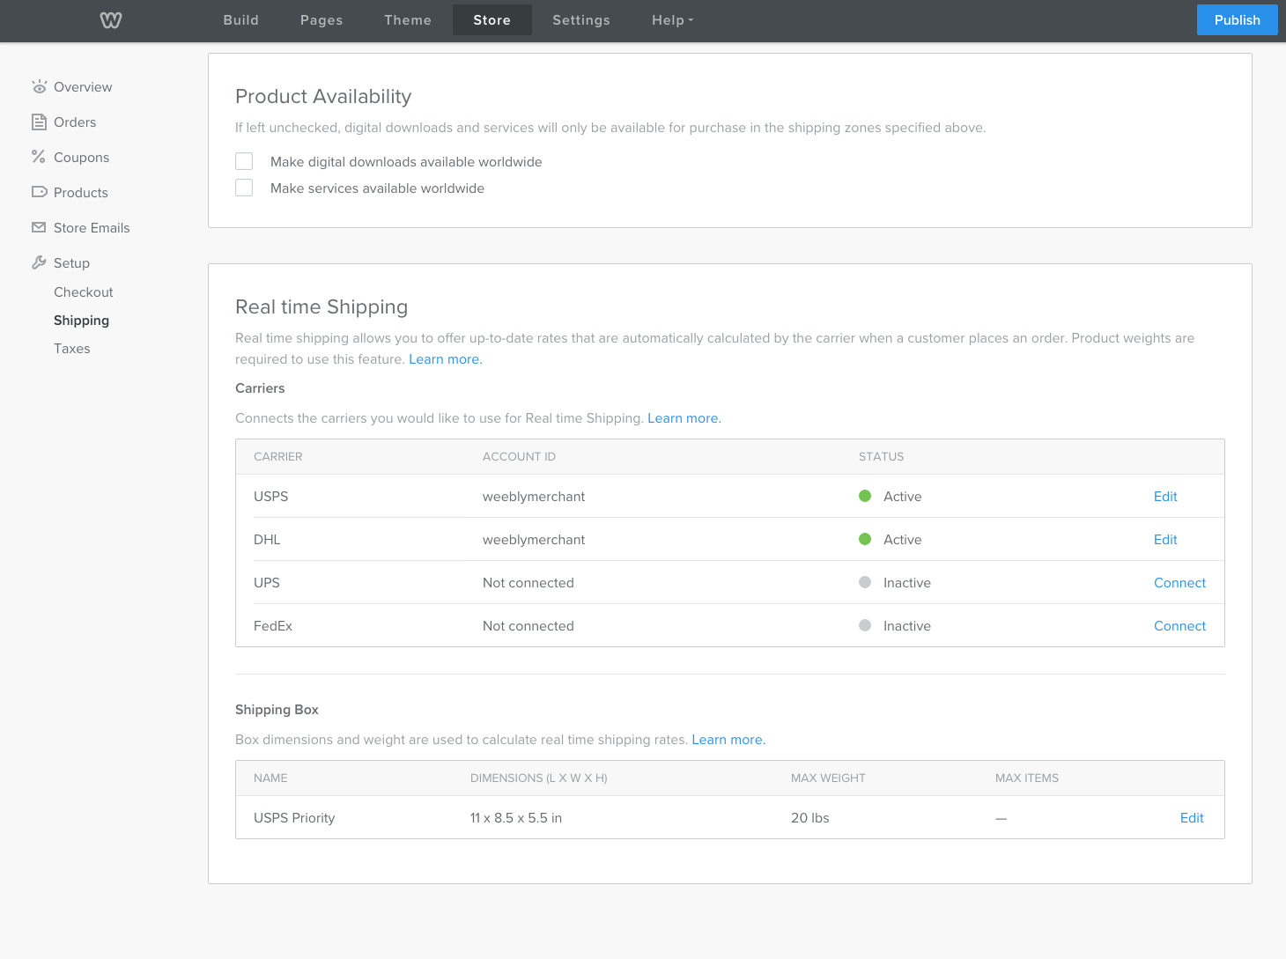
Task: Open Learn more link about Shipping Box
Action: pos(728,740)
